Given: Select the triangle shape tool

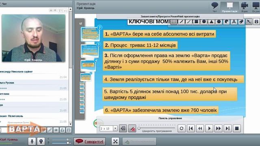Looking at the screenshot, I should [x=211, y=21].
